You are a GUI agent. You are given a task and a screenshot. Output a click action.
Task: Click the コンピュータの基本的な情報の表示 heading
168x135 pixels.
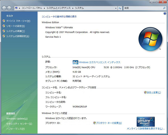click(x=59, y=16)
